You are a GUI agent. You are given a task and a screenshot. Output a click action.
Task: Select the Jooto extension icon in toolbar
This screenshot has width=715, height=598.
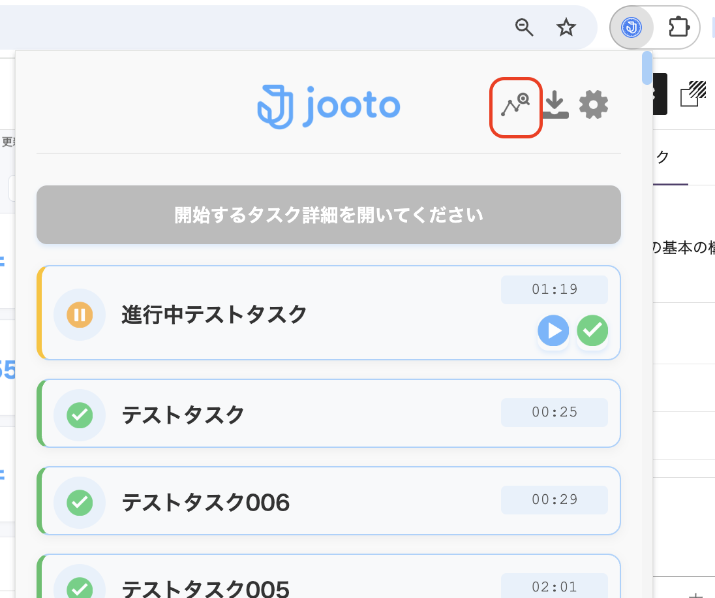(630, 27)
